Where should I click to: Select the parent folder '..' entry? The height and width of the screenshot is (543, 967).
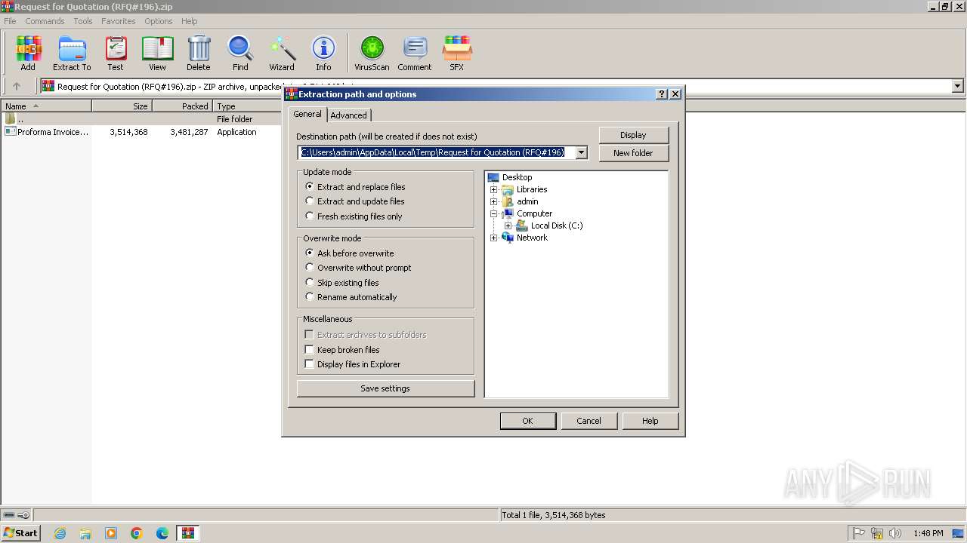tap(15, 119)
